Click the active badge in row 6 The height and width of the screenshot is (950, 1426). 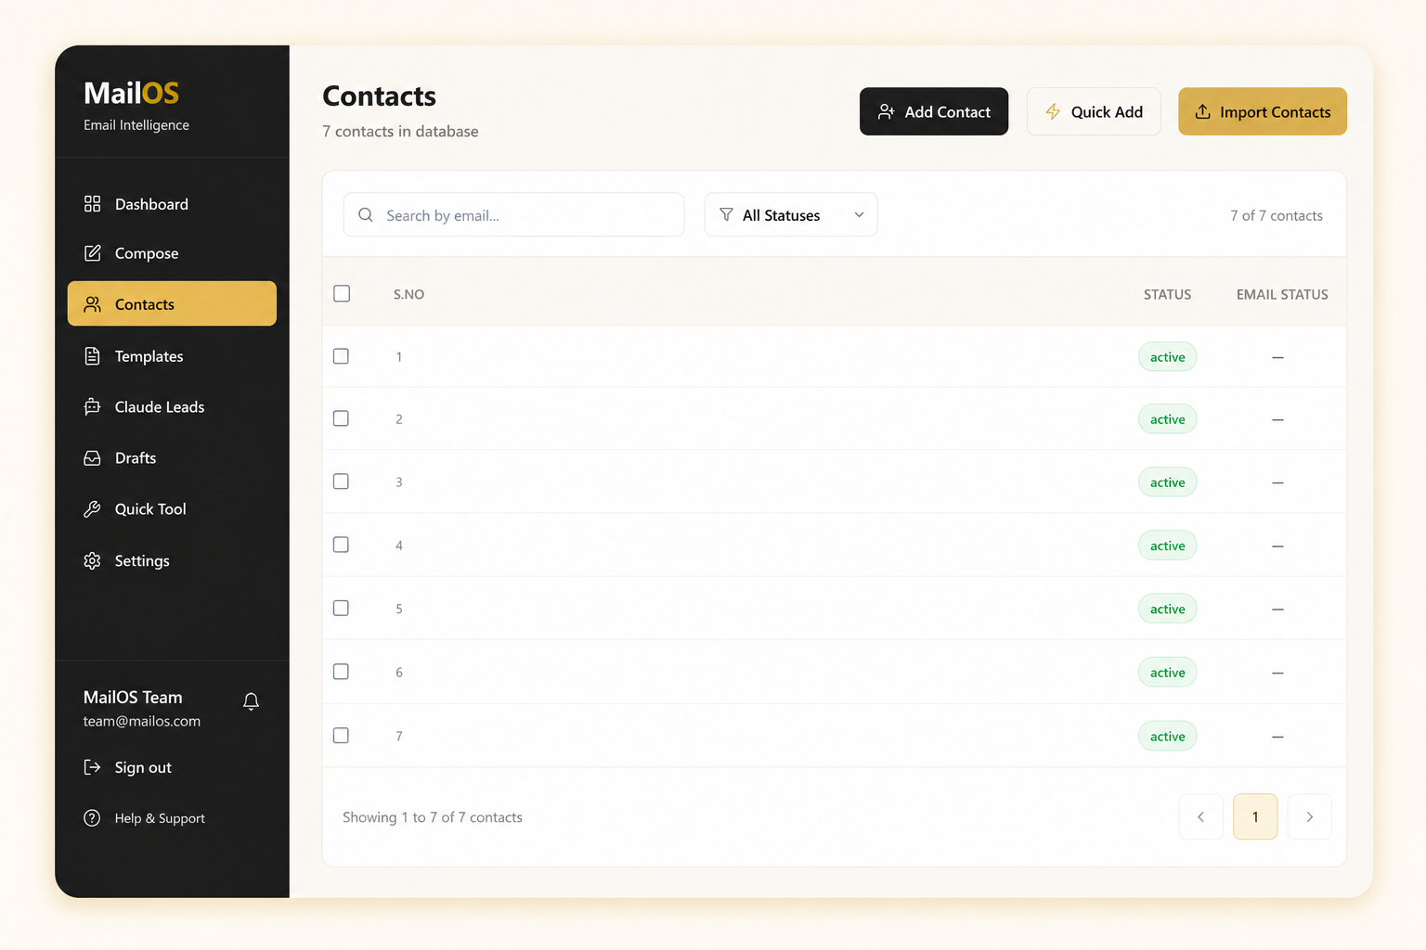[1167, 673]
